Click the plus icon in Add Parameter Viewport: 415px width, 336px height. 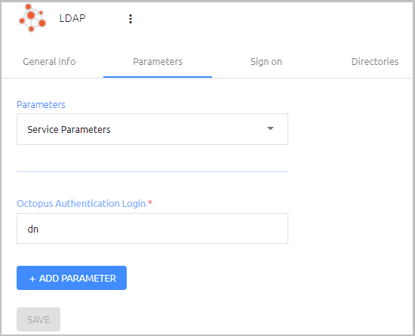point(32,279)
